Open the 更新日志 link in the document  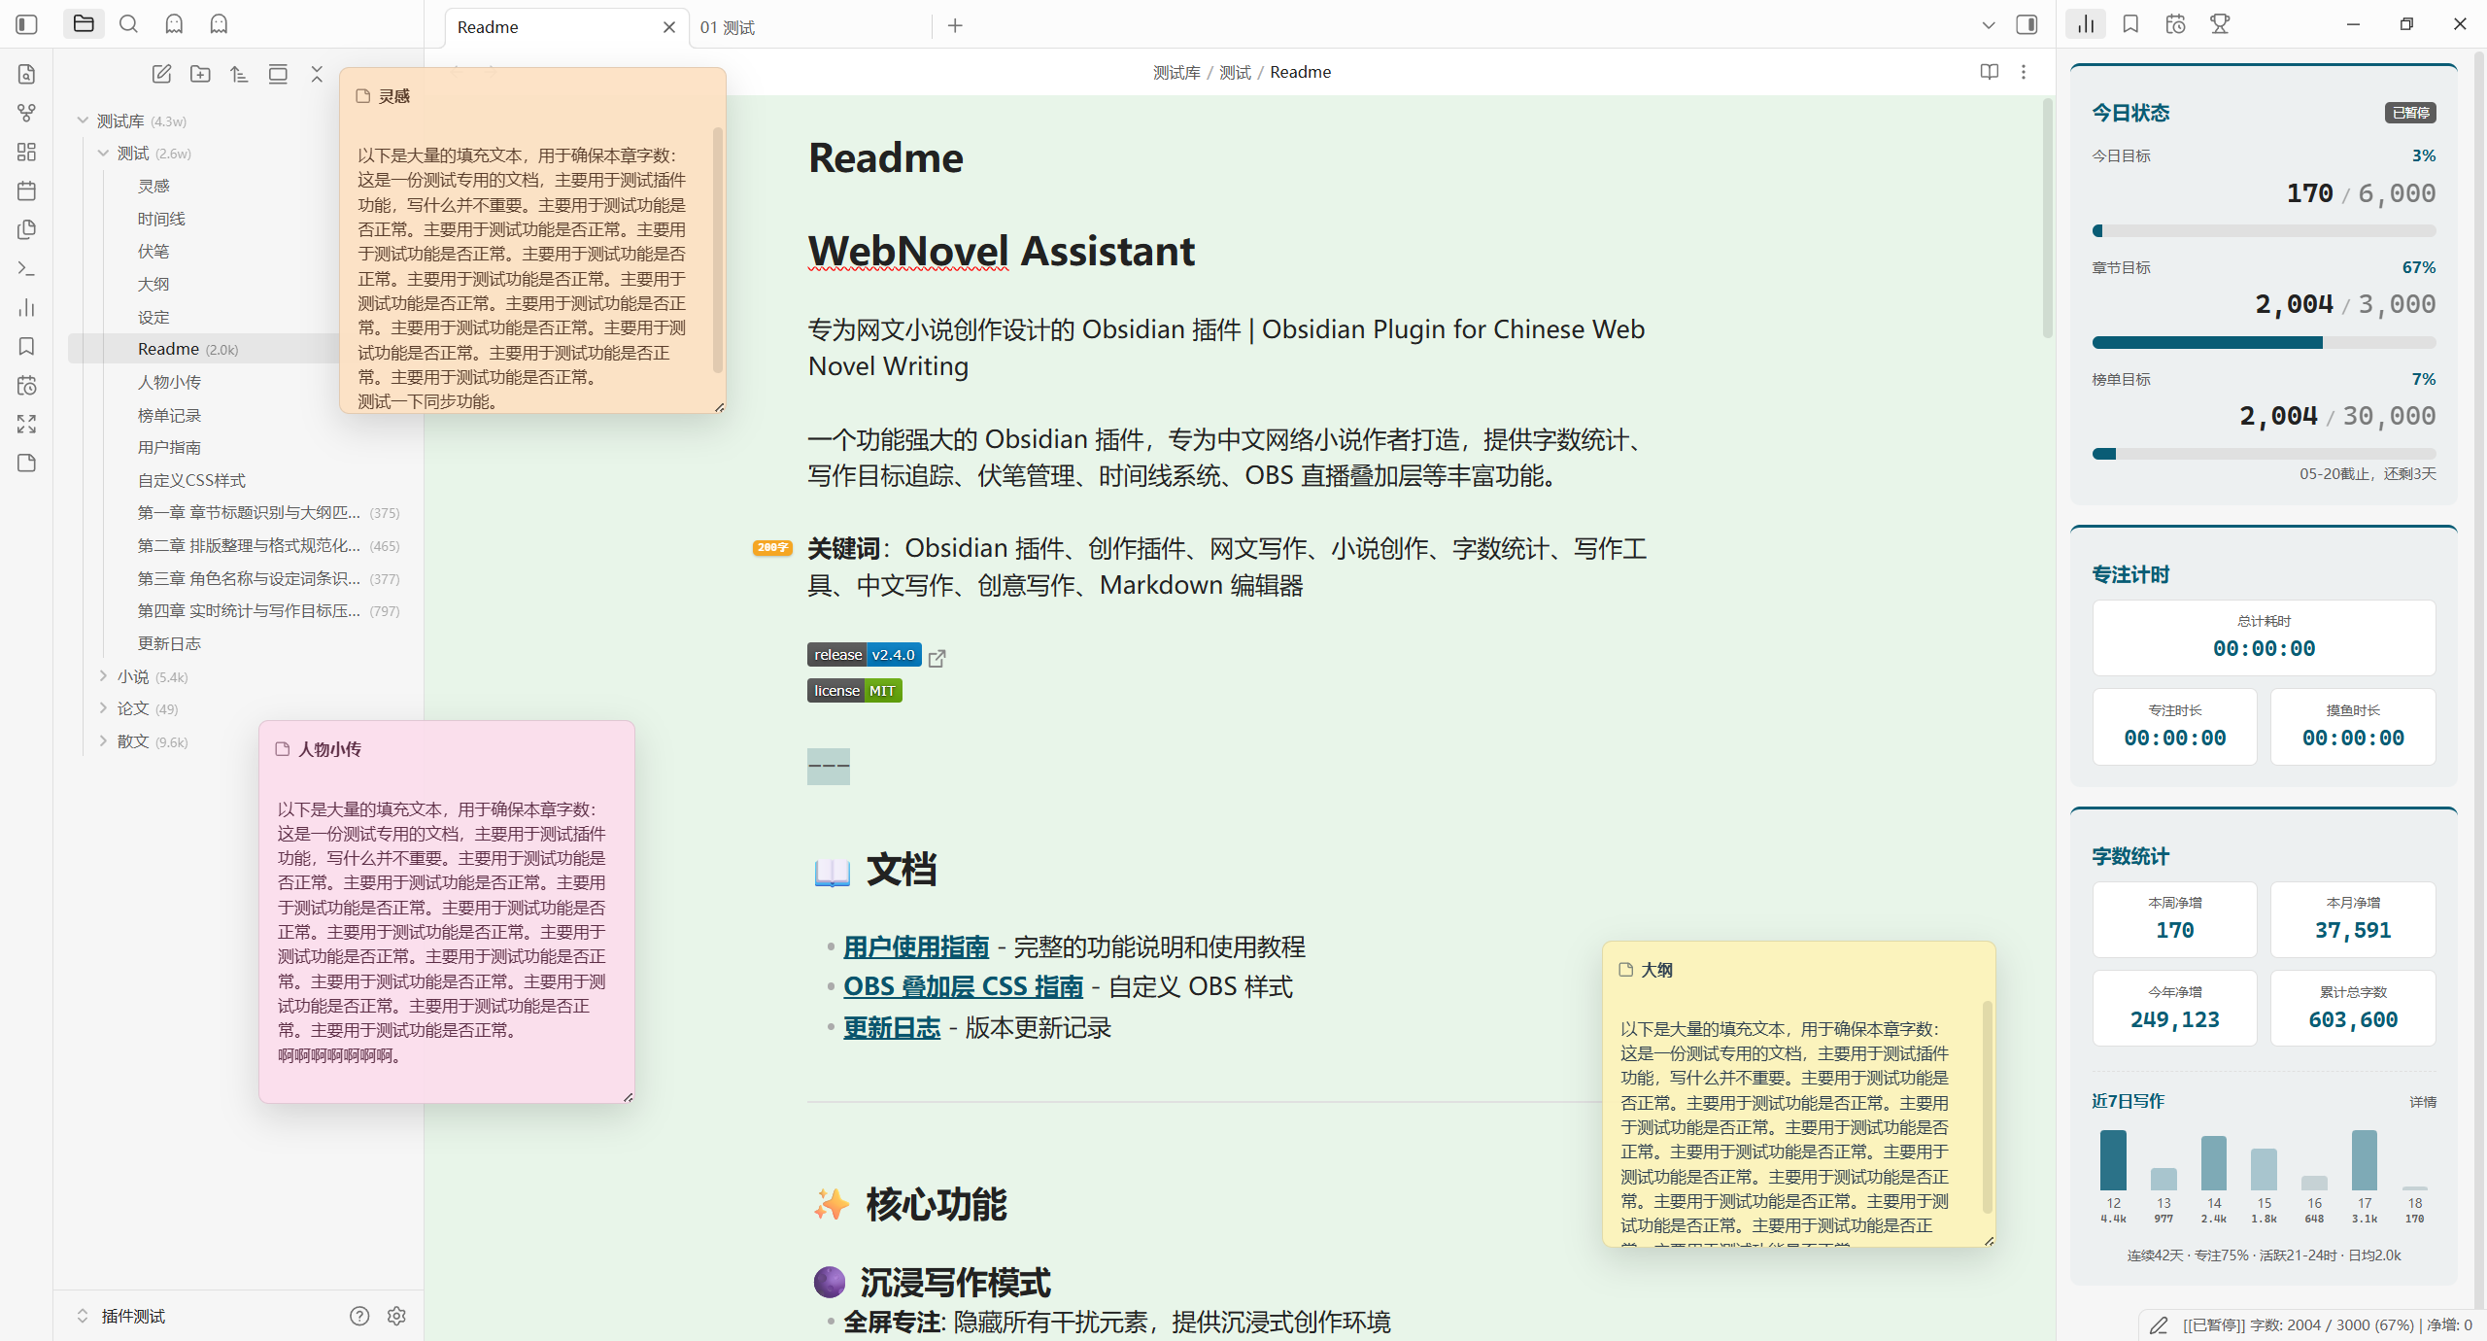(892, 1027)
